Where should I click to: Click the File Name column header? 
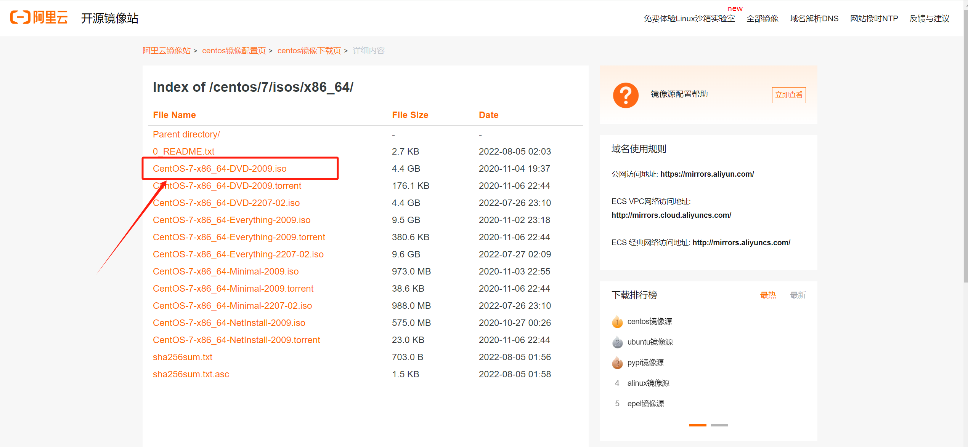click(174, 115)
